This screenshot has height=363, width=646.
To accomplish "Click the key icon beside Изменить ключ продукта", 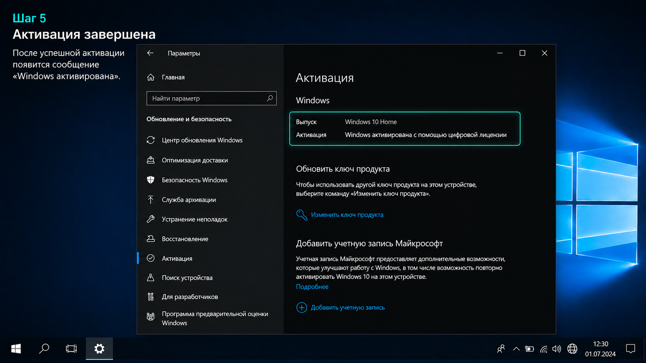I will pyautogui.click(x=302, y=215).
